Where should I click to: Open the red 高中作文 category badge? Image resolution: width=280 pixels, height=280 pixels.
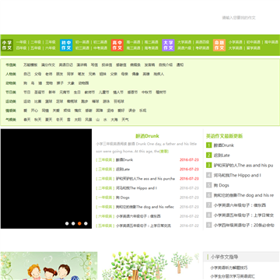click(x=117, y=45)
